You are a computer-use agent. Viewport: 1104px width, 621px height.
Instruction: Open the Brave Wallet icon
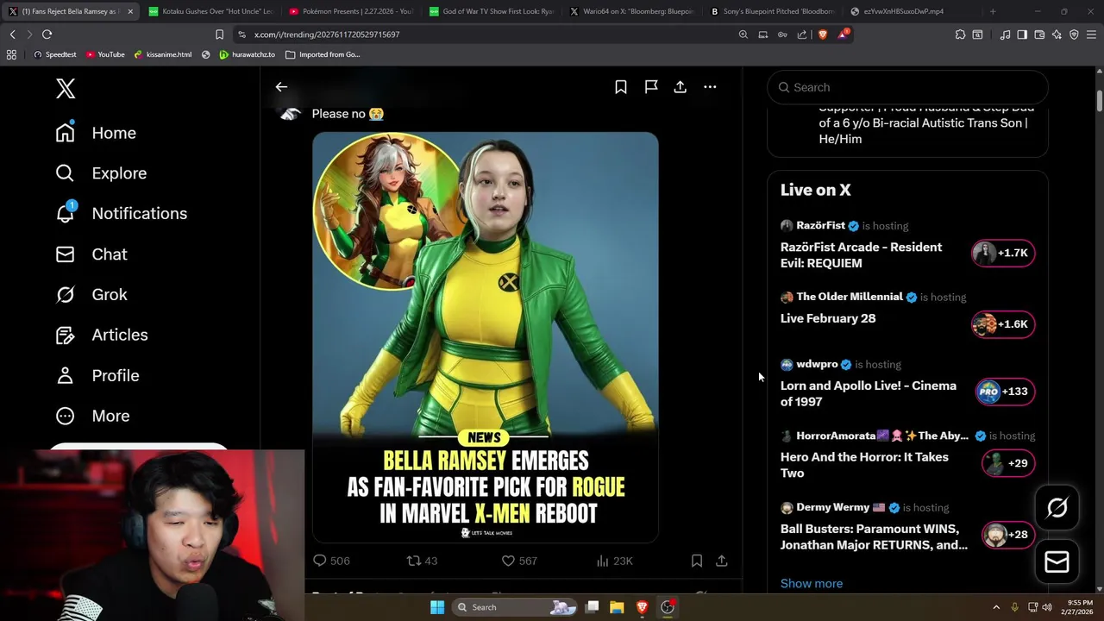(1039, 34)
